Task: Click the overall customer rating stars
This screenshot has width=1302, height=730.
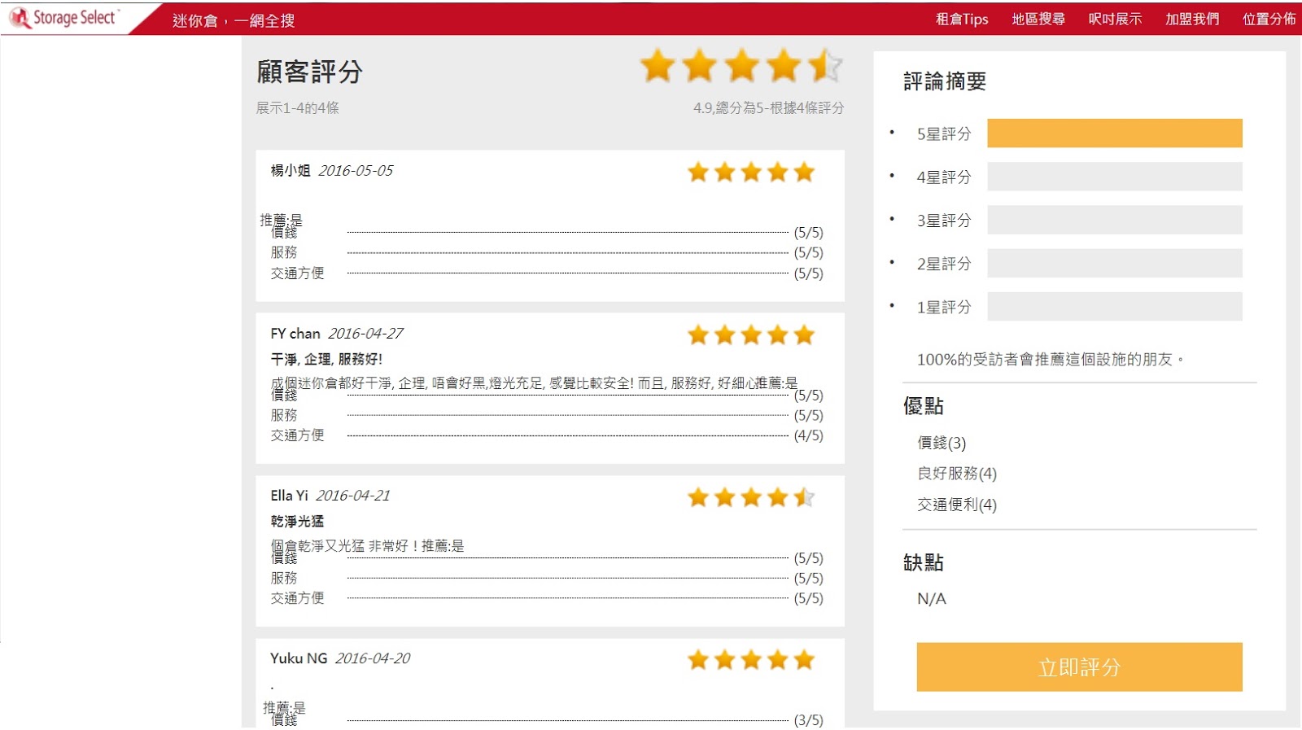Action: [x=741, y=66]
